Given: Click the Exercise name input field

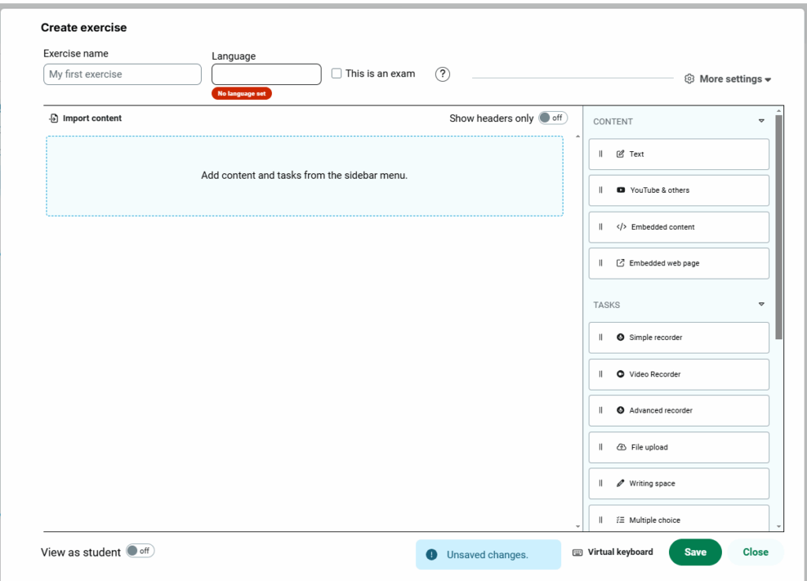Looking at the screenshot, I should coord(122,74).
